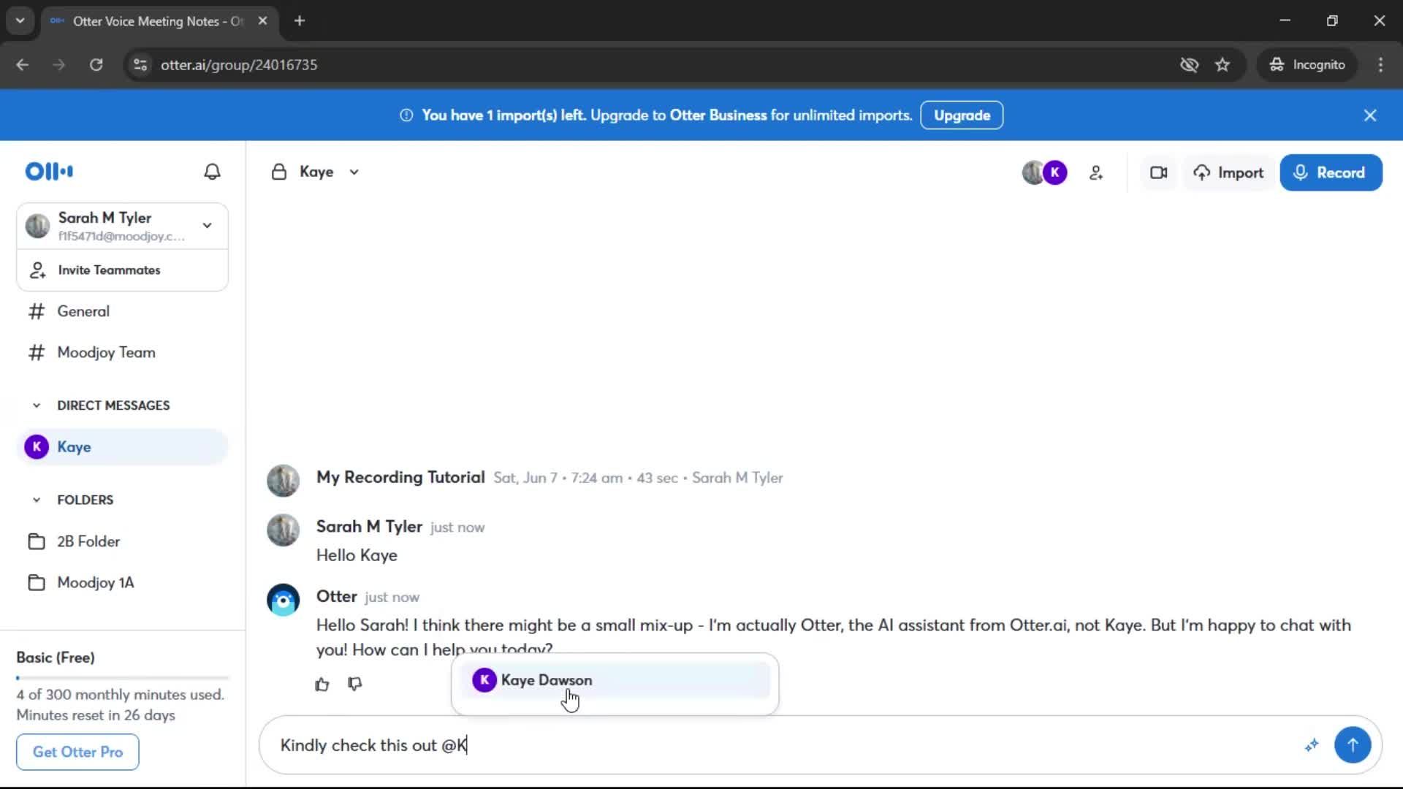The height and width of the screenshot is (789, 1403).
Task: Click the 2B Folder icon
Action: [x=37, y=541]
